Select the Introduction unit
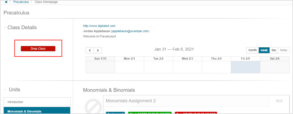The width and height of the screenshot is (293, 114). pos(37,102)
